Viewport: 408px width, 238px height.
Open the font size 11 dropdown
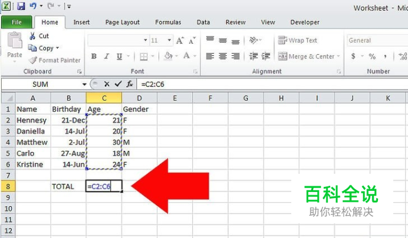pyautogui.click(x=169, y=40)
